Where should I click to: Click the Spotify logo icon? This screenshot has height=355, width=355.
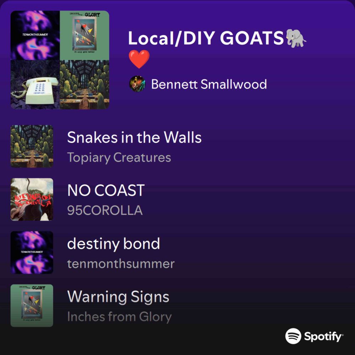coord(293,336)
